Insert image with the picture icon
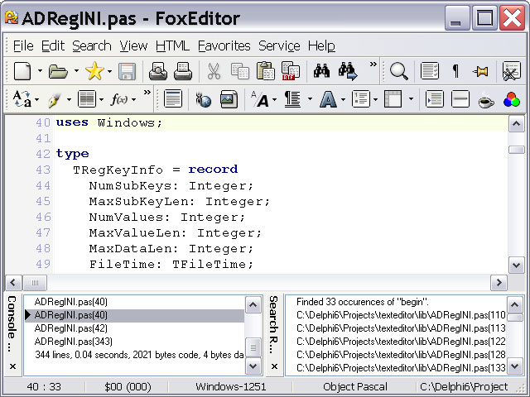 (229, 99)
